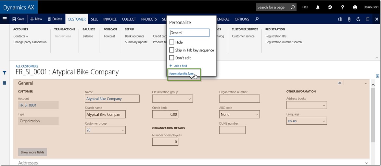Toggle the Don't edit checkbox
381x166 pixels.
(x=172, y=58)
